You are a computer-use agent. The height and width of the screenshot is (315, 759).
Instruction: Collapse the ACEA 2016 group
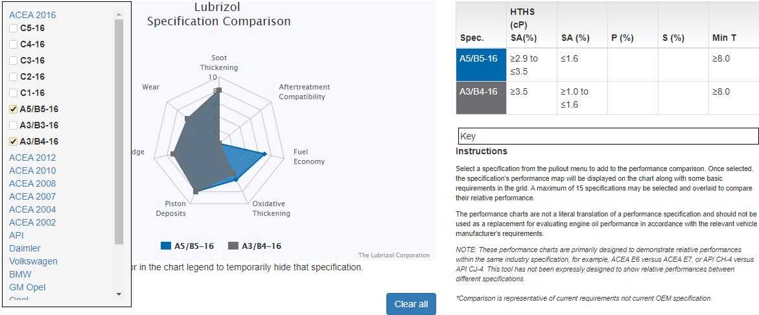[x=32, y=15]
